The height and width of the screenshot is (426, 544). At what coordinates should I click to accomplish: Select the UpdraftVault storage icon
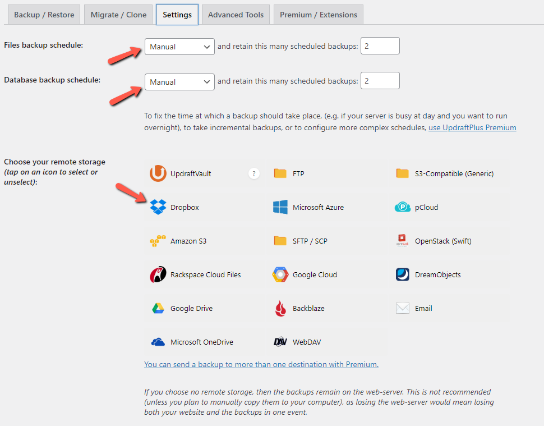click(x=158, y=173)
